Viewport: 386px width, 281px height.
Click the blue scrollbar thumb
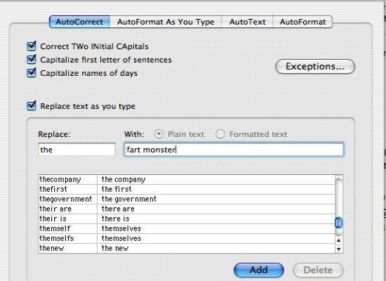click(339, 223)
